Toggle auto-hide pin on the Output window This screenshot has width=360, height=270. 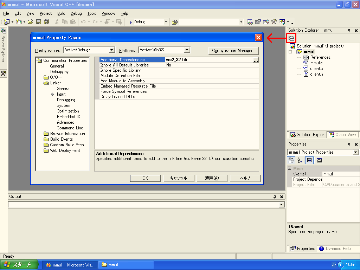pos(275,197)
